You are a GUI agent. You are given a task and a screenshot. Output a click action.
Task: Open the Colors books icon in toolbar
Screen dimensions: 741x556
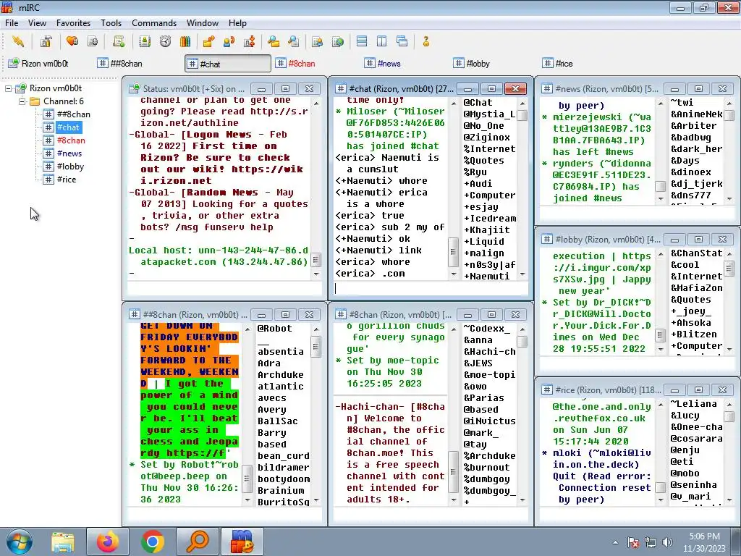coord(185,41)
